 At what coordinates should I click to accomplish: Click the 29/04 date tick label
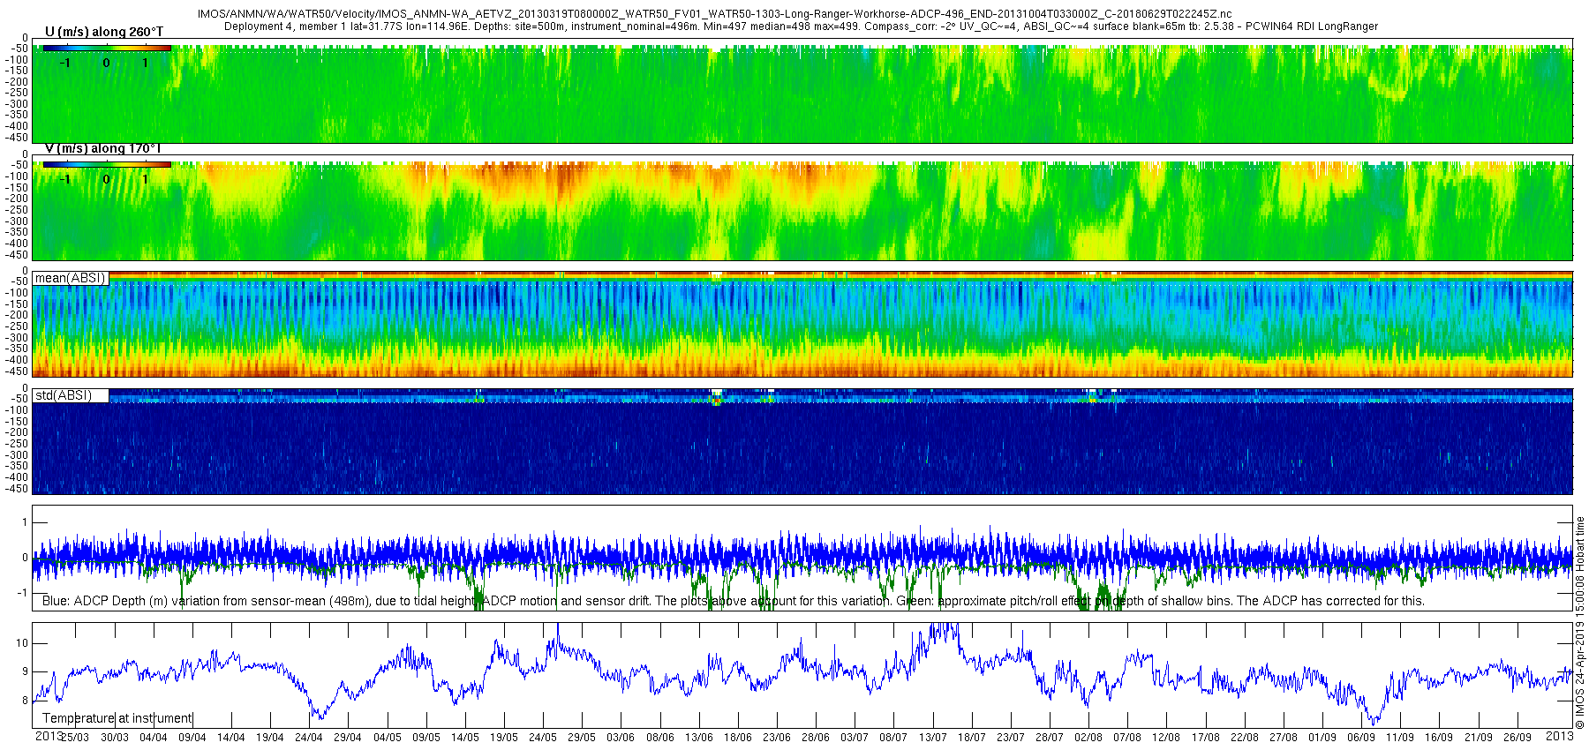click(x=347, y=738)
